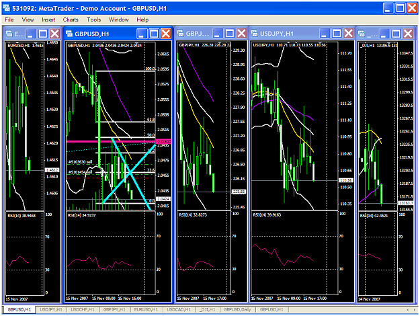Screen dimensions: 420x316
Task: Open the Window menu
Action: pyautogui.click(x=119, y=19)
